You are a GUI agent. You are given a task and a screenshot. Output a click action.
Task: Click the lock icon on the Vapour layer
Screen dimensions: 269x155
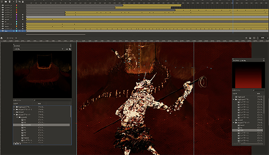pos(23,26)
